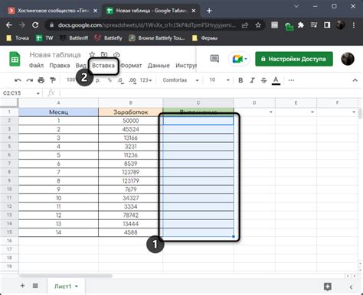Click the Undo arrow in toolbar
363x295 pixels.
click(18, 80)
